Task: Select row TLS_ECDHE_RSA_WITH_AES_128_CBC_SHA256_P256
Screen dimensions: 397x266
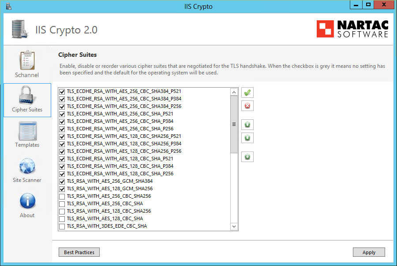Action: pyautogui.click(x=144, y=151)
